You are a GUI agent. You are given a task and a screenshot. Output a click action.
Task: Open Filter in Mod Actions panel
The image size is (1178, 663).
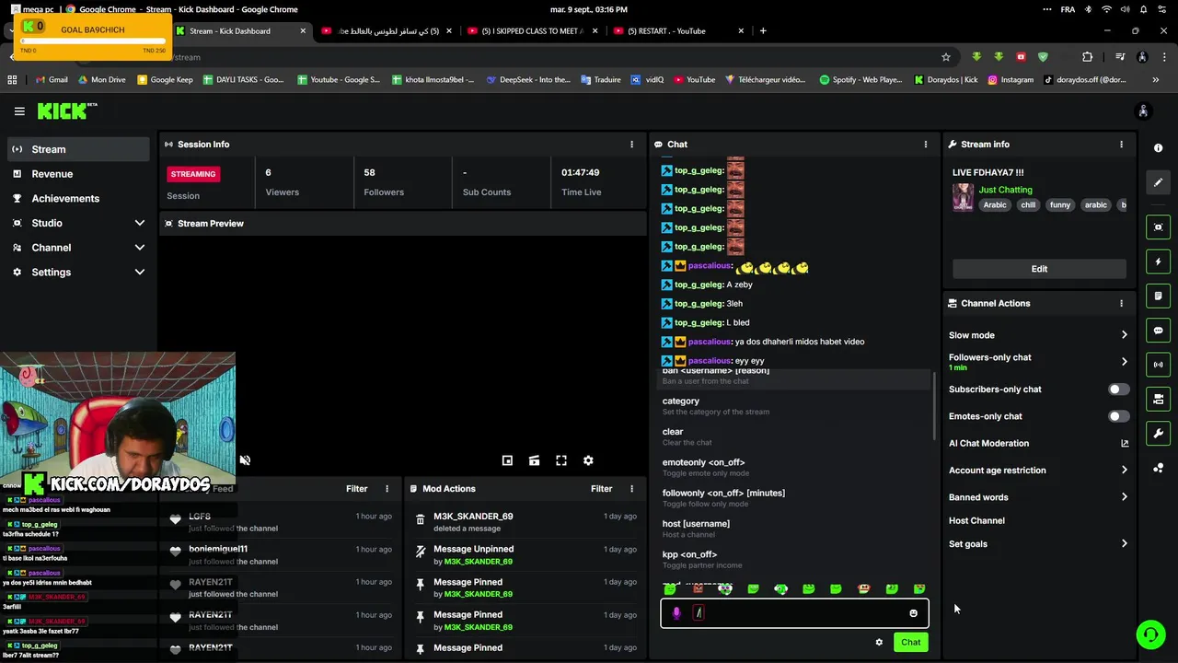tap(601, 489)
